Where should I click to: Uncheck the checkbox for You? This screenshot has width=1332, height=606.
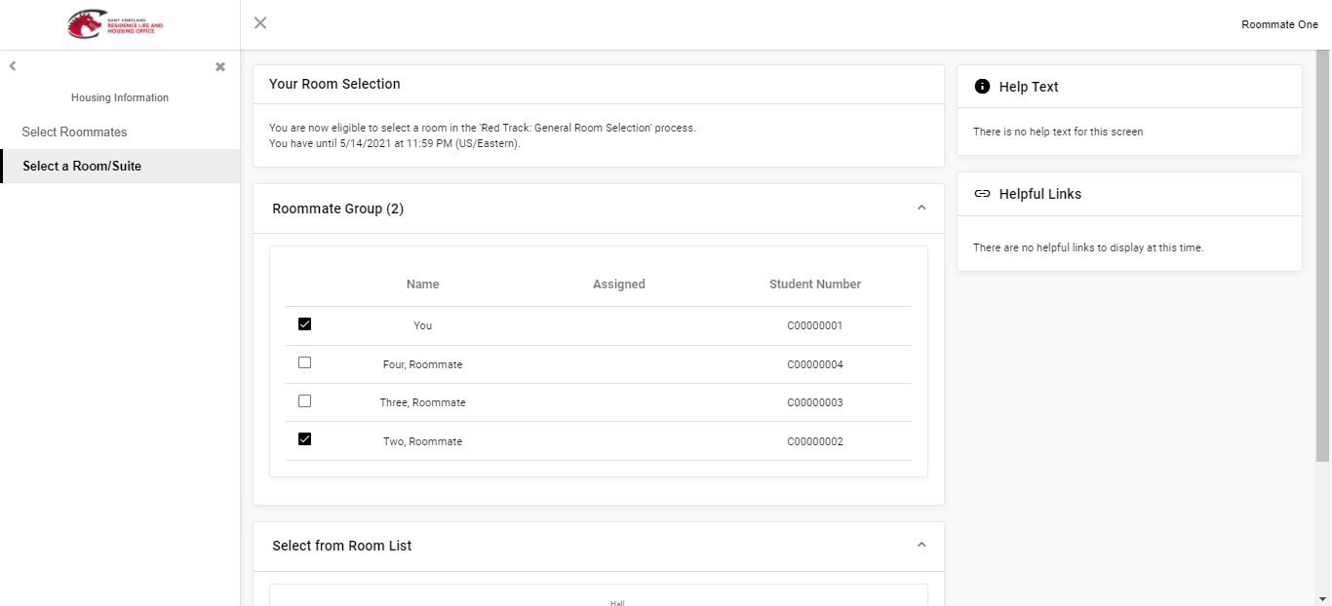[x=304, y=324]
